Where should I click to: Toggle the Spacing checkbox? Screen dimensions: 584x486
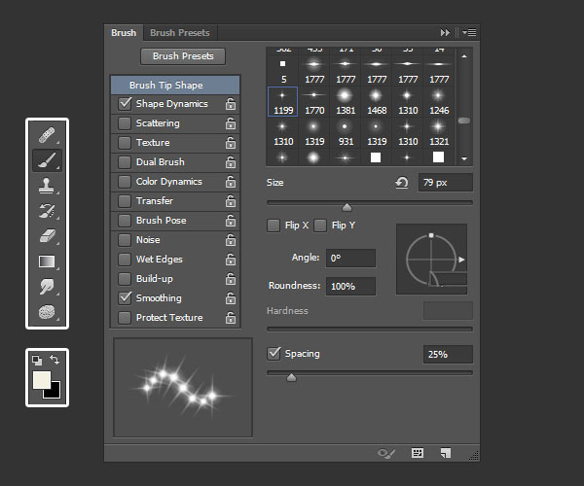pyautogui.click(x=274, y=353)
